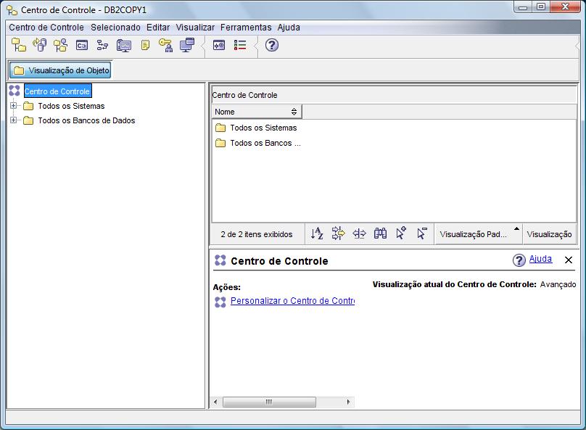Select the Visualização de Objeto toggle tab
The height and width of the screenshot is (430, 586).
click(x=60, y=70)
